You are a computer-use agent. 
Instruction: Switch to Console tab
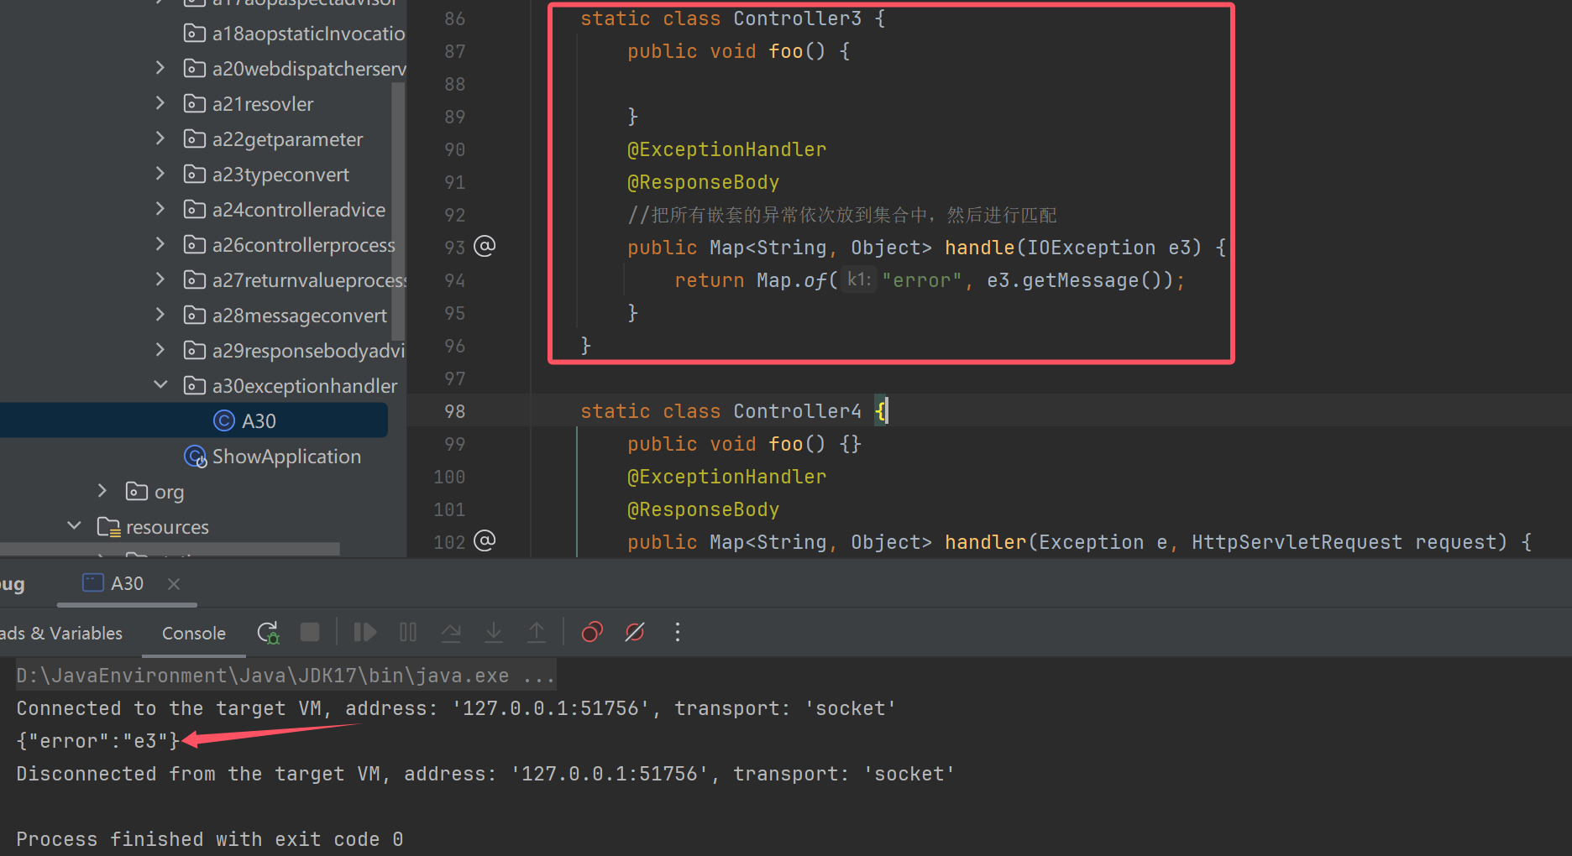pyautogui.click(x=194, y=634)
